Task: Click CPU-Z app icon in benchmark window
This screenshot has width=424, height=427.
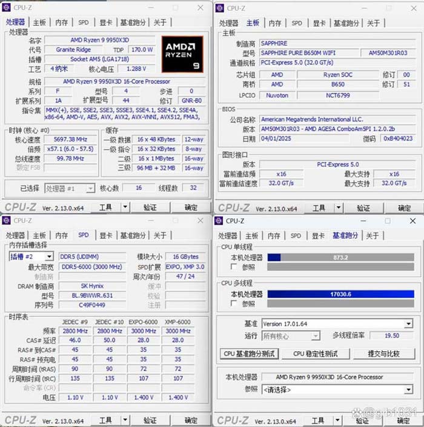Action: [219, 221]
